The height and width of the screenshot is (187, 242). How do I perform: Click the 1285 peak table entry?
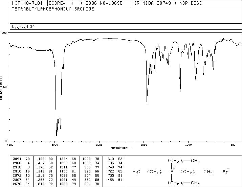pos(44,180)
